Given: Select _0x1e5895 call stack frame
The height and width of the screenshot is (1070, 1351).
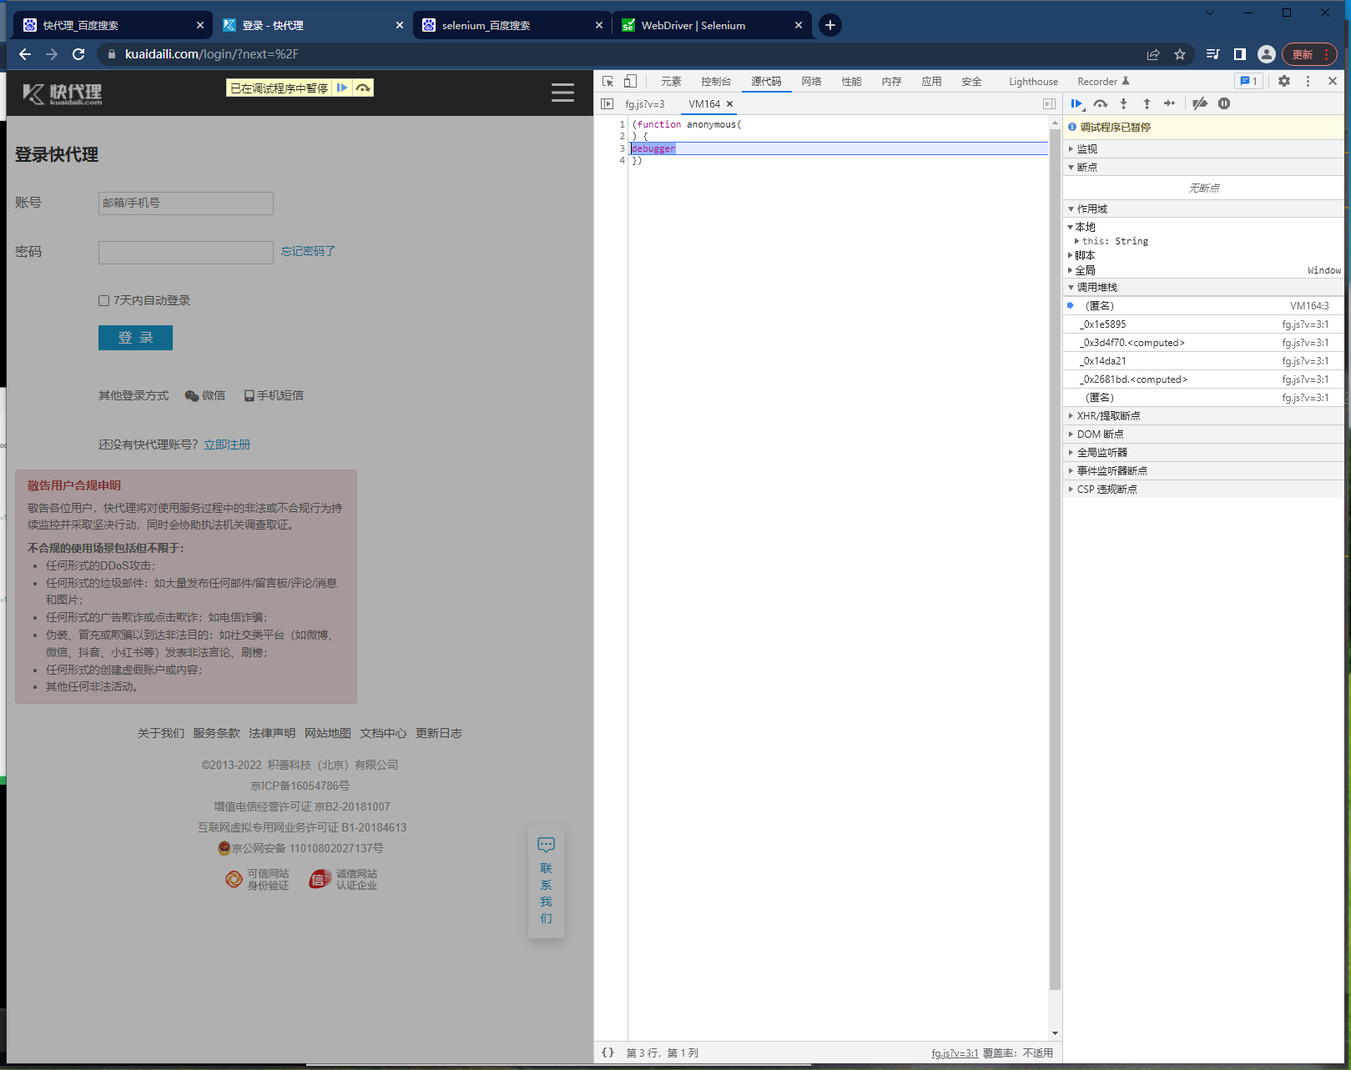Looking at the screenshot, I should click(1204, 324).
